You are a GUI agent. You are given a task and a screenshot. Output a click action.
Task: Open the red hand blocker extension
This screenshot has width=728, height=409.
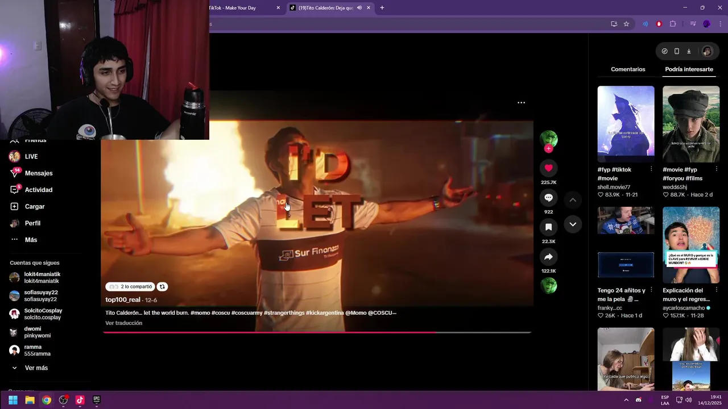point(659,24)
